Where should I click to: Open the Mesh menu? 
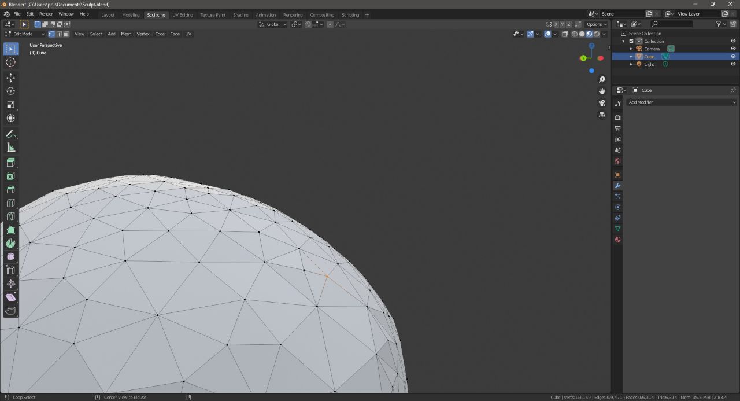tap(126, 34)
